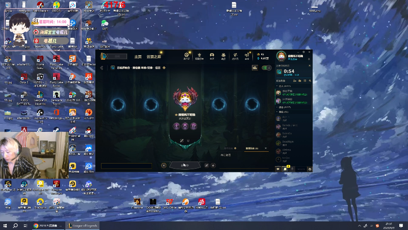Open League of Legends desktop shortcut

[40, 98]
